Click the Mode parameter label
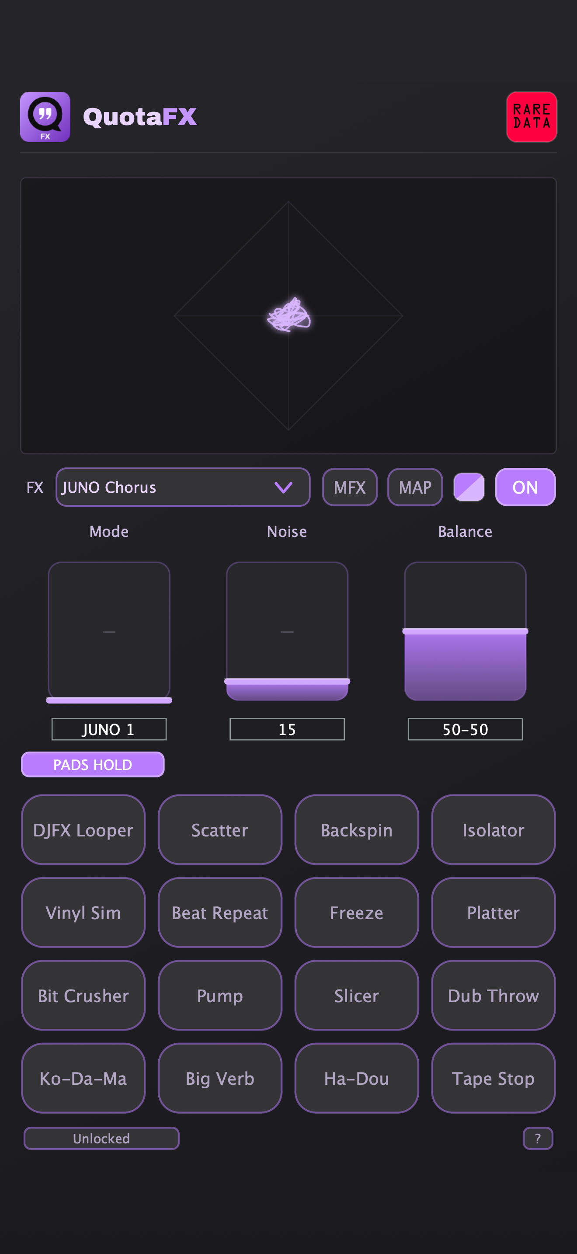 click(109, 532)
